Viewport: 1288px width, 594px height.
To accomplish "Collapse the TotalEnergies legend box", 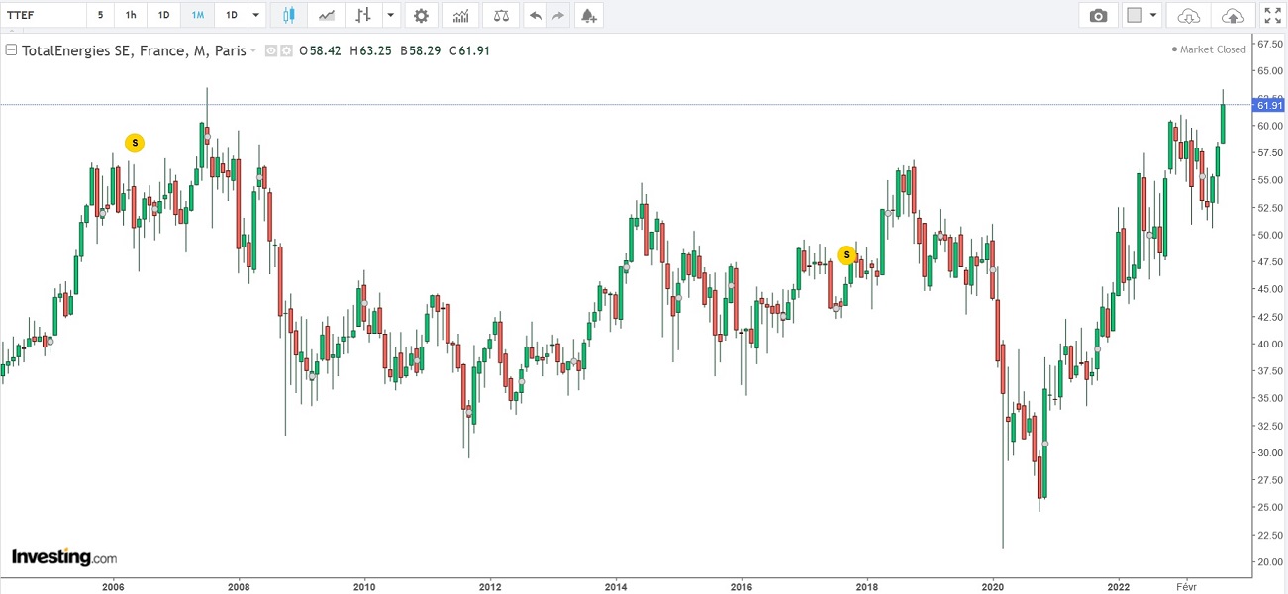I will click(11, 50).
